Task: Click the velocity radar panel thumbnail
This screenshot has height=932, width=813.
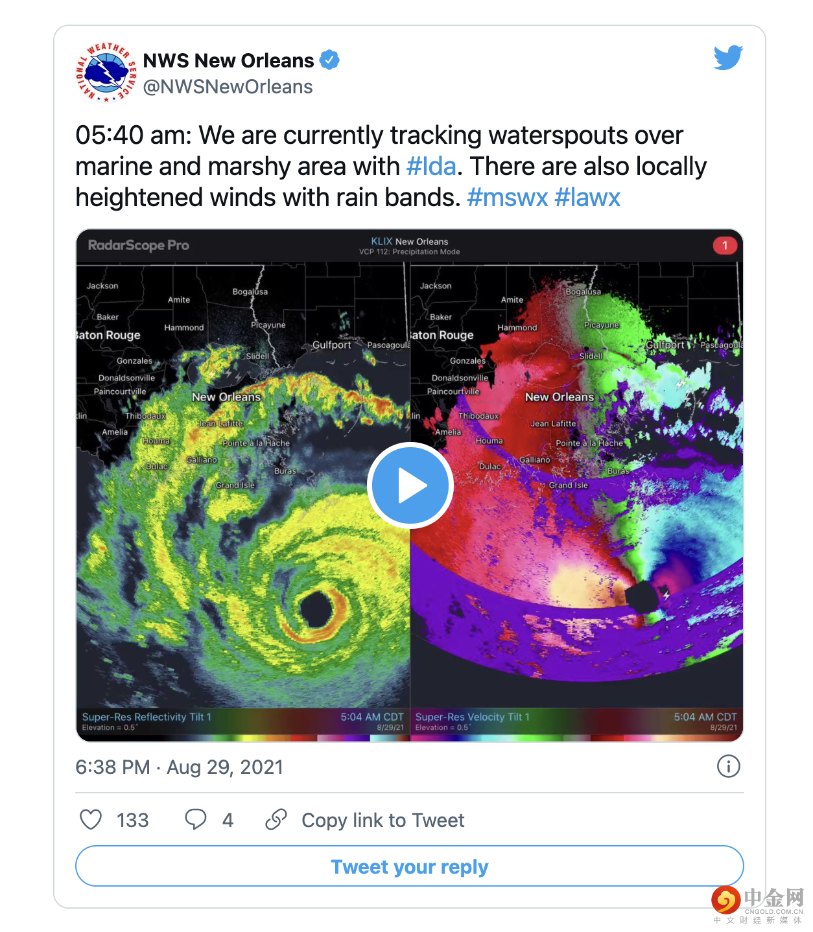Action: tap(577, 493)
